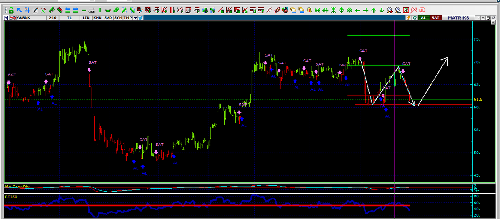
Task: Click the green asterisk reset icon
Action: pos(350,10)
